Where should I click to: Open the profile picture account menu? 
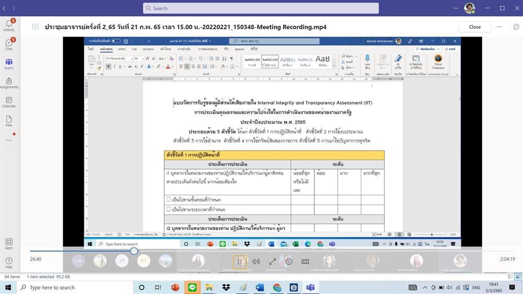(469, 8)
